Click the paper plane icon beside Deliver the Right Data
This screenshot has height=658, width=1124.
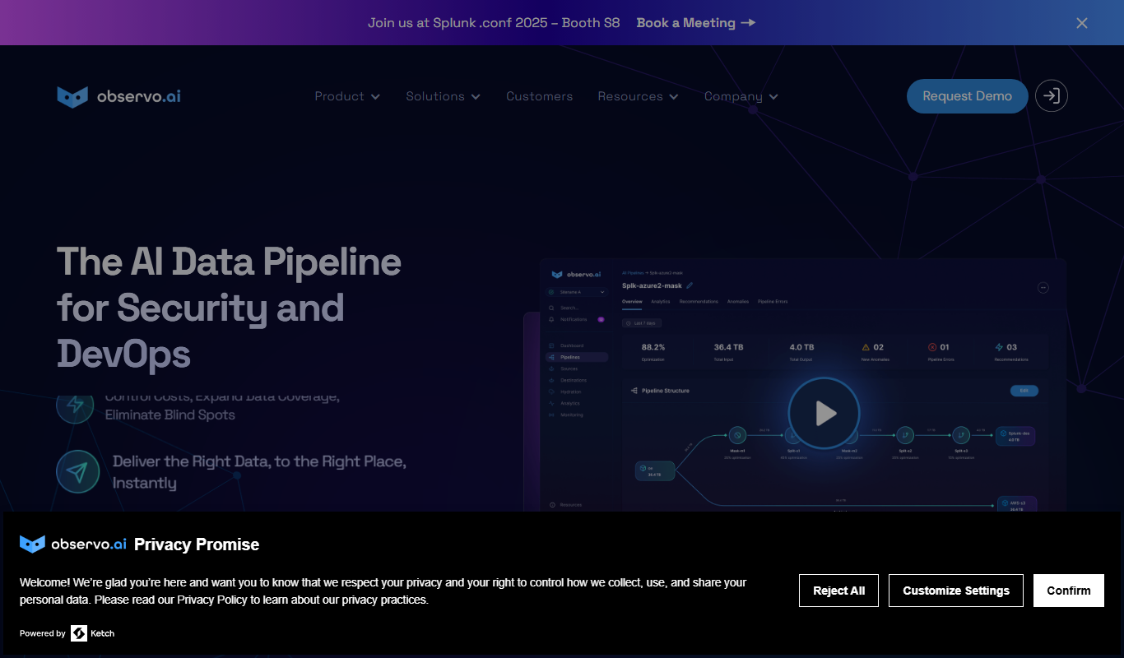(x=77, y=472)
